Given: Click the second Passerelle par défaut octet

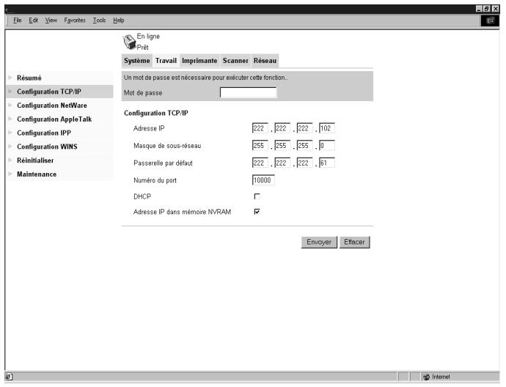Looking at the screenshot, I should [282, 163].
